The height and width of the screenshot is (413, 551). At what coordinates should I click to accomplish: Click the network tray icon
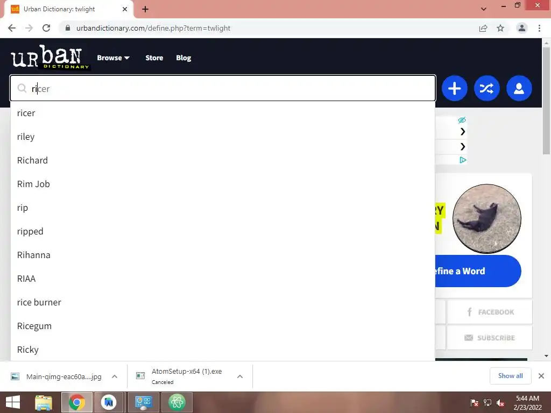[488, 403]
